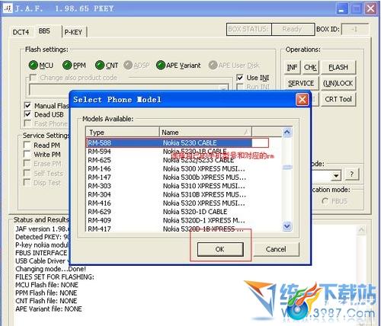
Task: Sort model list by Name column
Action: point(206,133)
